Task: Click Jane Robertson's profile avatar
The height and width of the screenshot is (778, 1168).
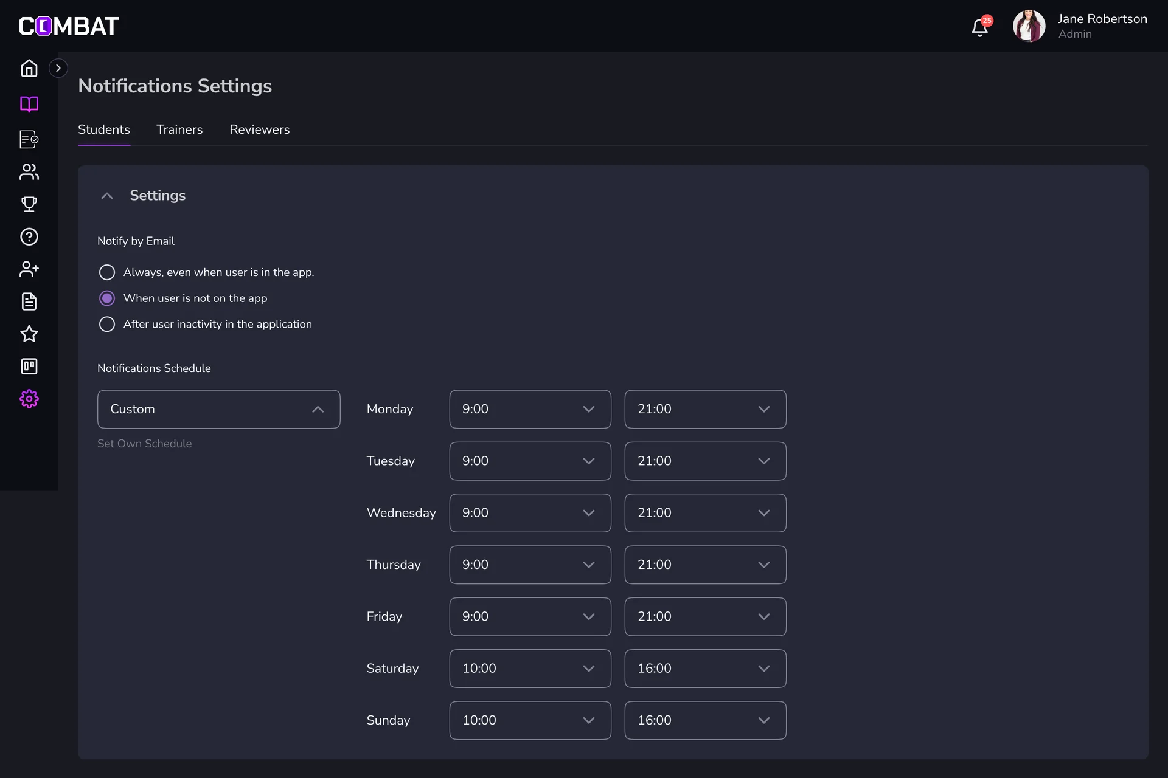Action: click(x=1029, y=26)
